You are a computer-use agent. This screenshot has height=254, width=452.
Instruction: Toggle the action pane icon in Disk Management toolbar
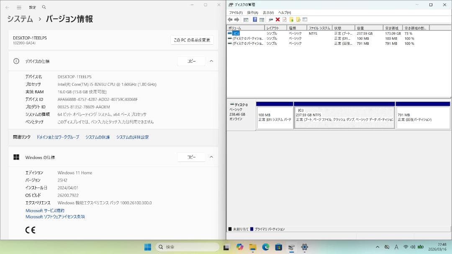point(262,20)
